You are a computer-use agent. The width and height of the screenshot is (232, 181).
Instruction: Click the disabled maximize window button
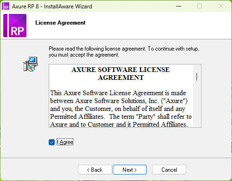click(200, 6)
